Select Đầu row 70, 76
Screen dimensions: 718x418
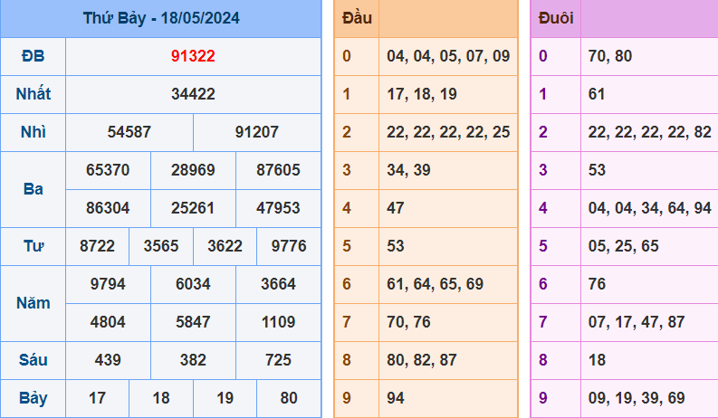(x=408, y=322)
